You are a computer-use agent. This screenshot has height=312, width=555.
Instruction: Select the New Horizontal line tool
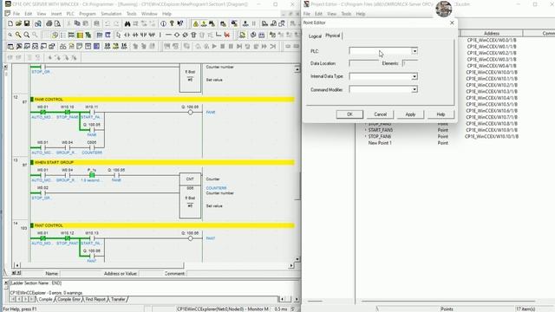pyautogui.click(x=168, y=35)
